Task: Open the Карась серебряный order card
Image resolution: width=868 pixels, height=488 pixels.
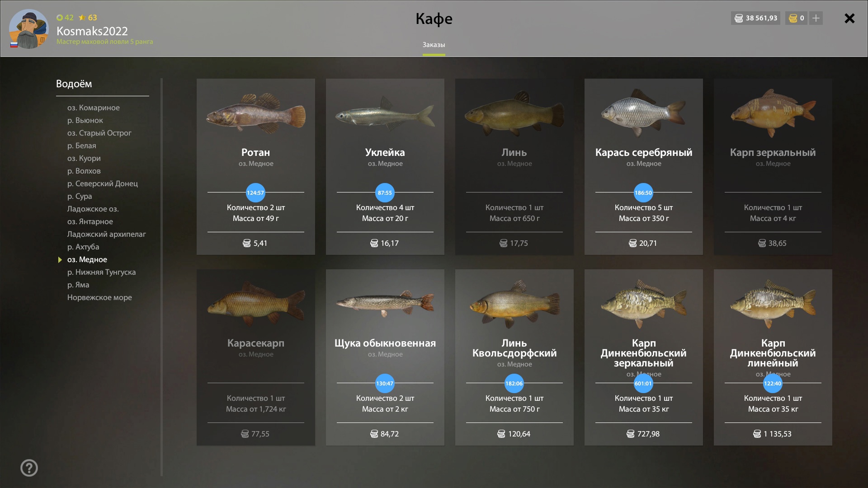Action: [644, 167]
